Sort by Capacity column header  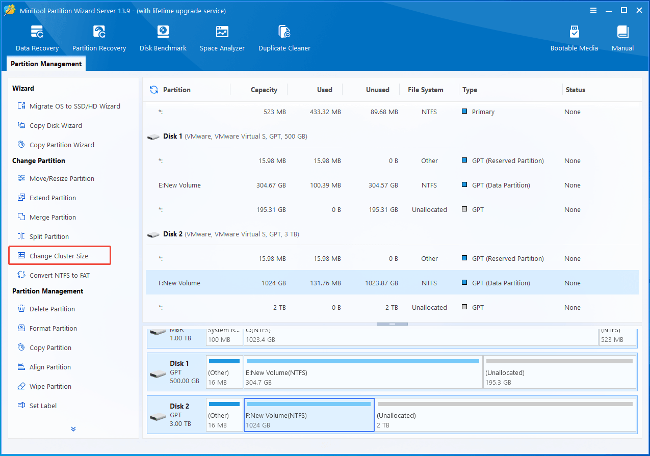(264, 90)
